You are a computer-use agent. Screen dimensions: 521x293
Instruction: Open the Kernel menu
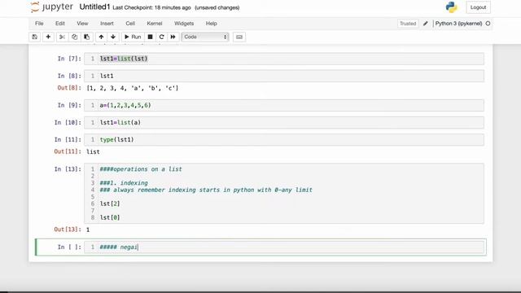(x=155, y=24)
